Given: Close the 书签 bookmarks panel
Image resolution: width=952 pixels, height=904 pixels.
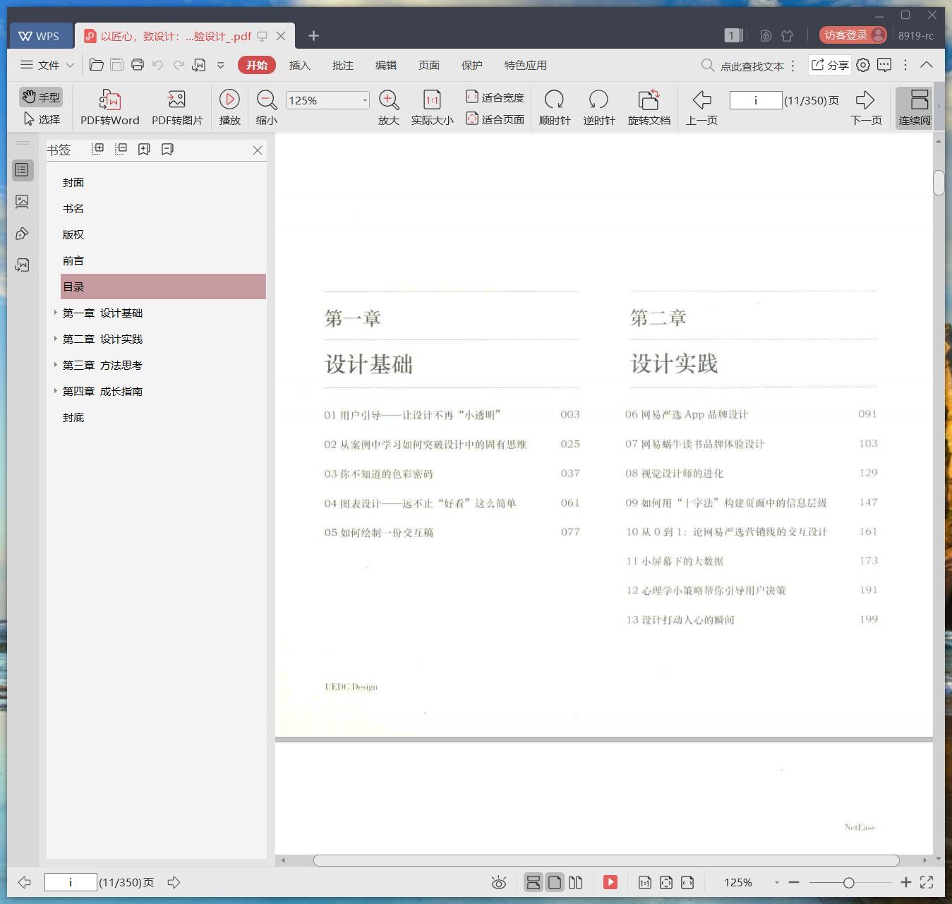Looking at the screenshot, I should (258, 150).
